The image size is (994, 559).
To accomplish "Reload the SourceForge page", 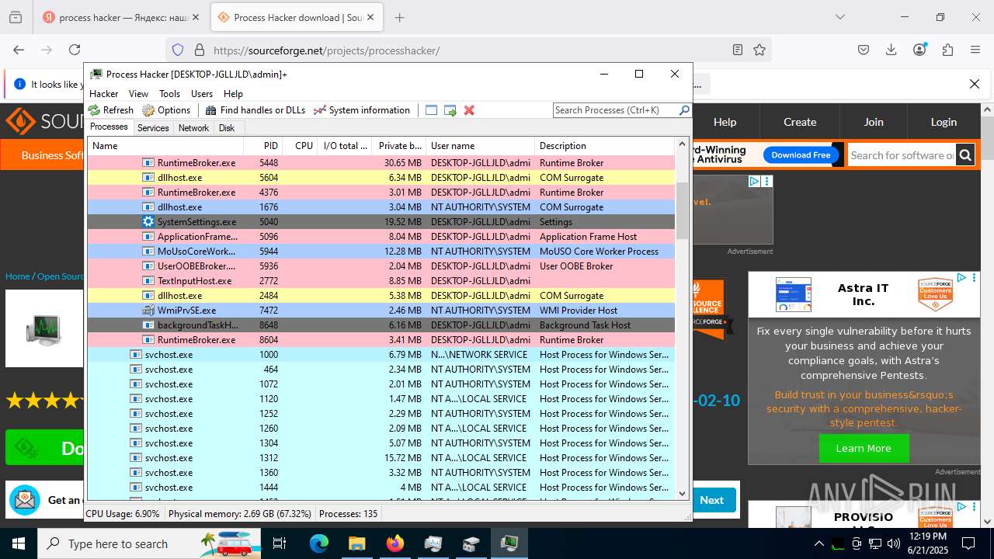I will [x=75, y=50].
